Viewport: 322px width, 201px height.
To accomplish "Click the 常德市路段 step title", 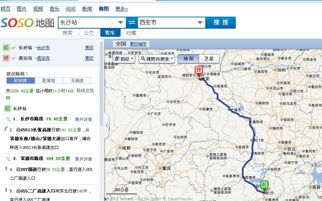I will coord(32,159).
